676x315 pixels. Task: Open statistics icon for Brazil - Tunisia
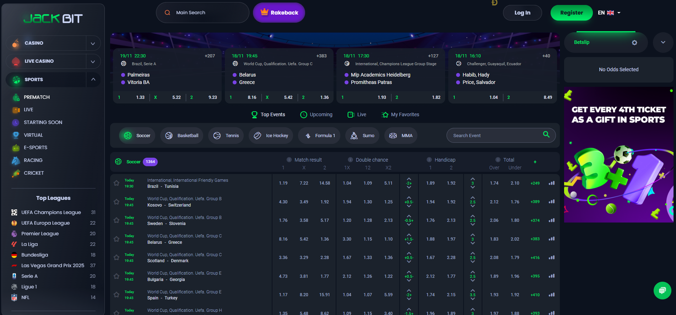pyautogui.click(x=552, y=183)
